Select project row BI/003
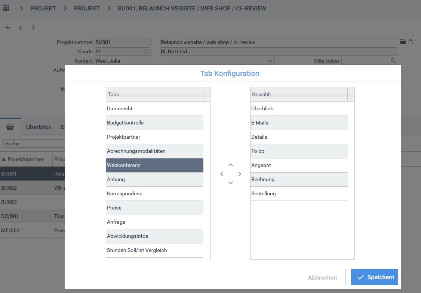Viewport: 421px width, 293px height. tap(32, 202)
